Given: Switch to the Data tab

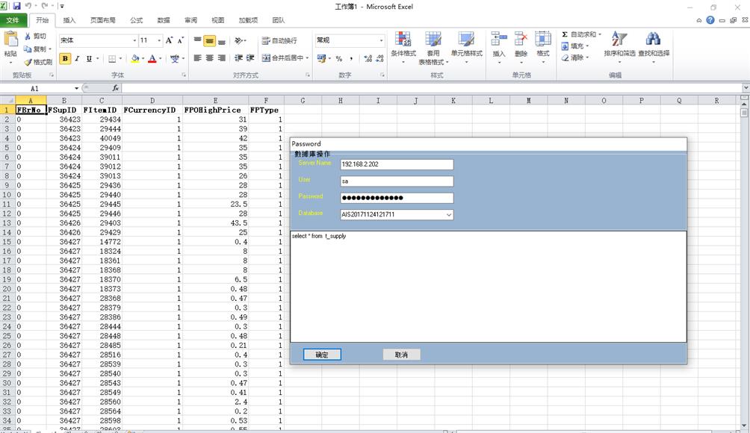Looking at the screenshot, I should coord(164,20).
